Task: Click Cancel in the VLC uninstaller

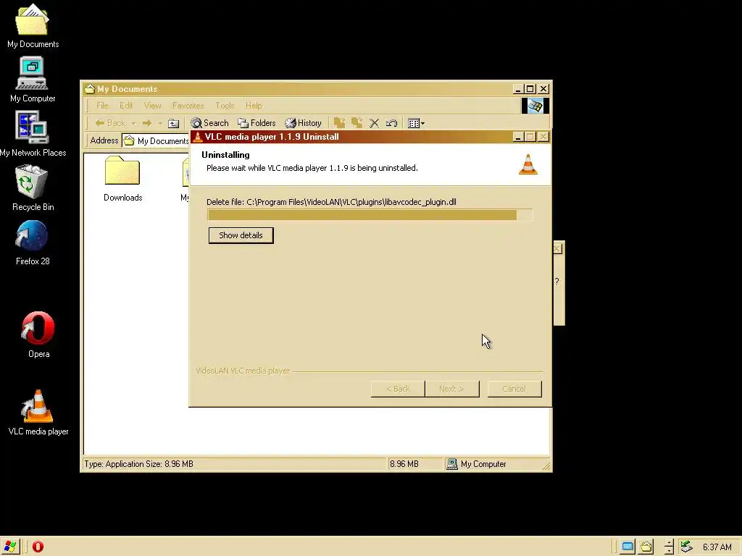Action: [514, 389]
